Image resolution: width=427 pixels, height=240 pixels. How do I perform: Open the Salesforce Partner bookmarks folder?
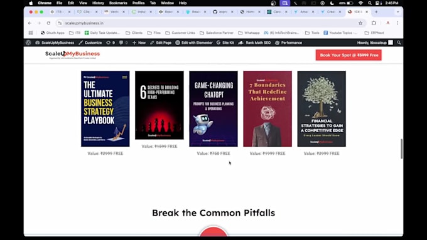click(x=217, y=33)
